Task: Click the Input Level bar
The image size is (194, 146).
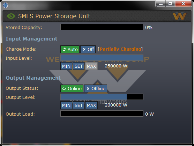Action: (x=102, y=58)
